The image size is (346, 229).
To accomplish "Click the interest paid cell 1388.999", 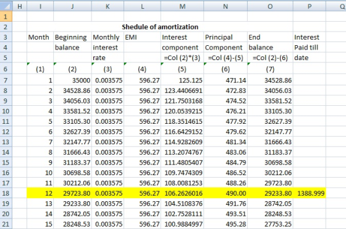I will [310, 193].
